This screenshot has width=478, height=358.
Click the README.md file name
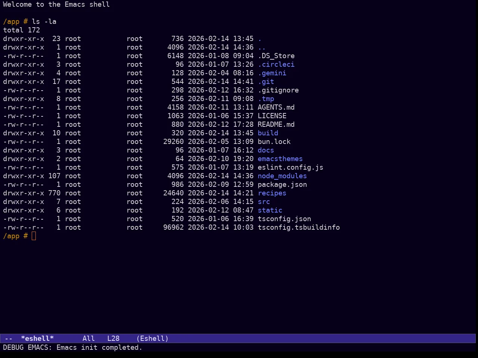276,125
